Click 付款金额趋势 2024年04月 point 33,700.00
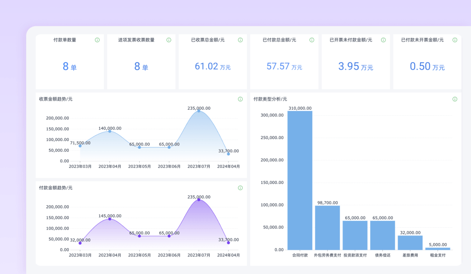Screen dimensions: 471x274 tap(228, 243)
